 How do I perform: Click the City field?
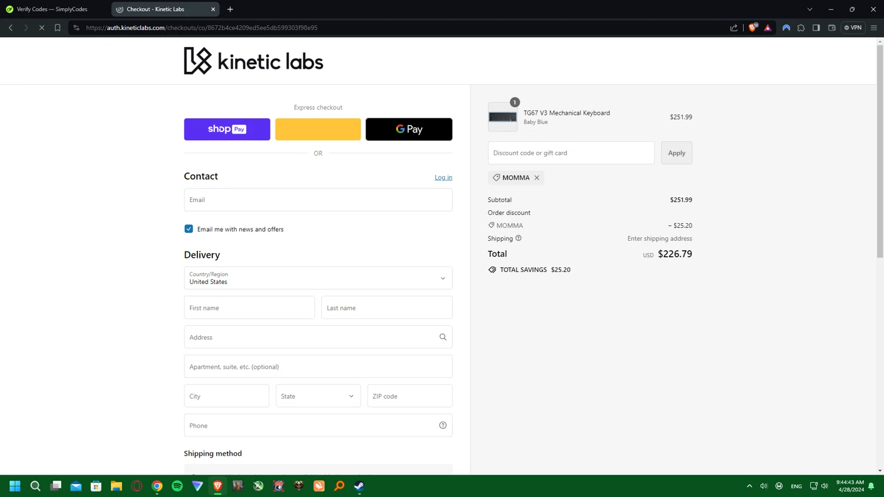226,396
